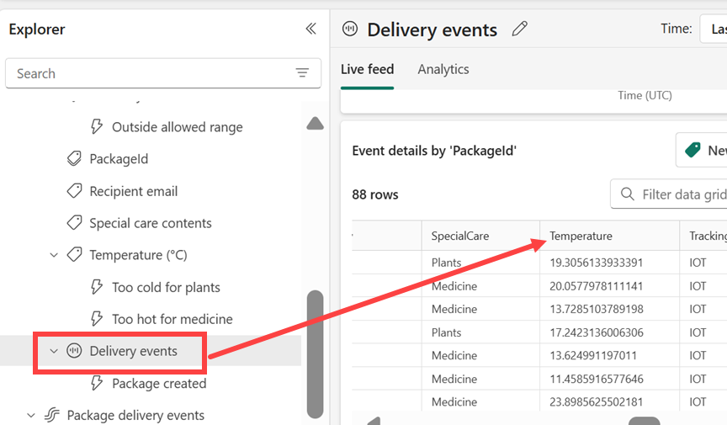Collapse the Package delivery events chevron
Viewport: 727px width, 425px height.
click(31, 415)
